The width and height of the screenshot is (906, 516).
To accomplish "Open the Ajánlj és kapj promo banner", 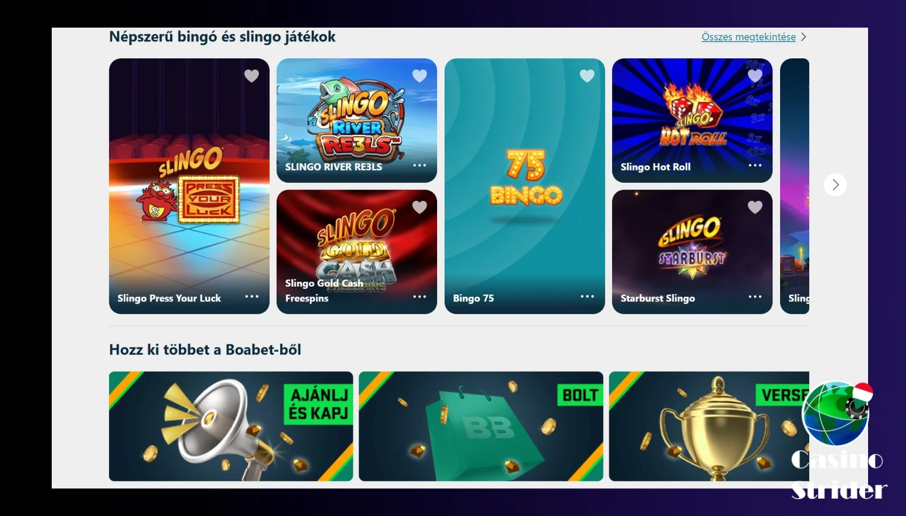I will [231, 426].
